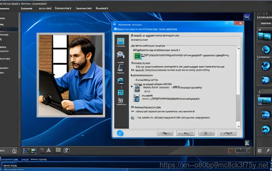Click the pen icon at the toolbar's end

pyautogui.click(x=268, y=151)
